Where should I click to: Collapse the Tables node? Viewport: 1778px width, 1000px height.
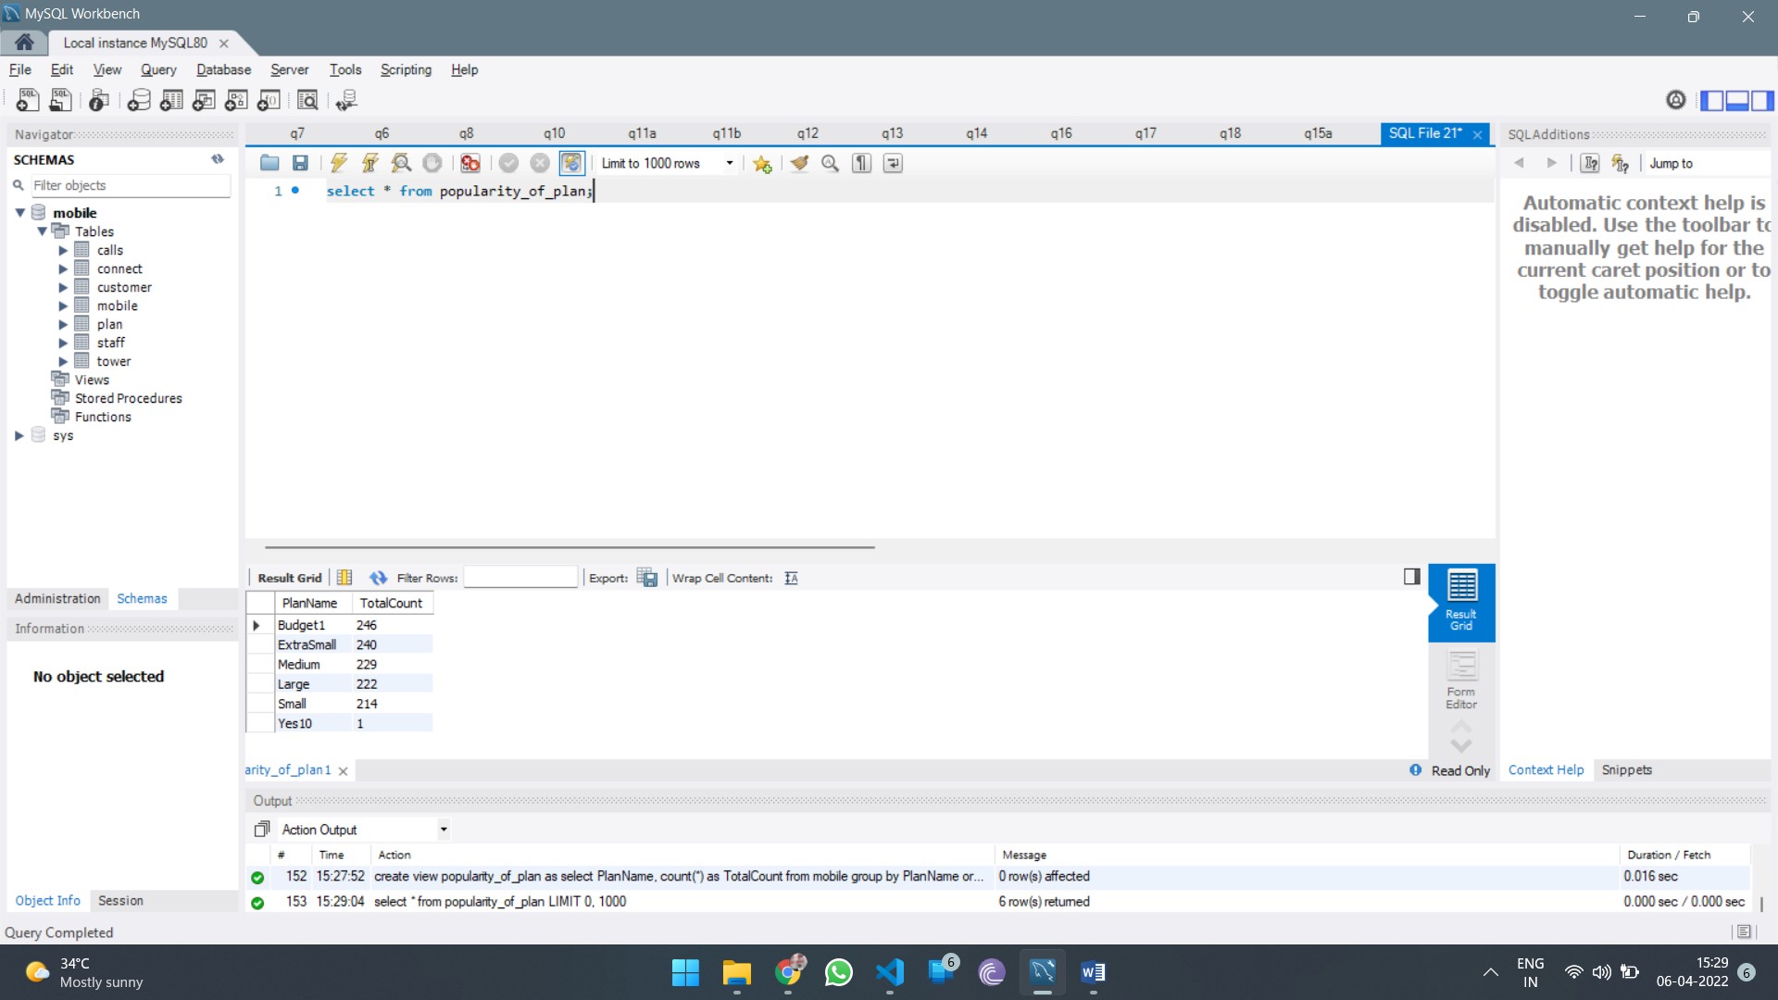click(x=42, y=231)
